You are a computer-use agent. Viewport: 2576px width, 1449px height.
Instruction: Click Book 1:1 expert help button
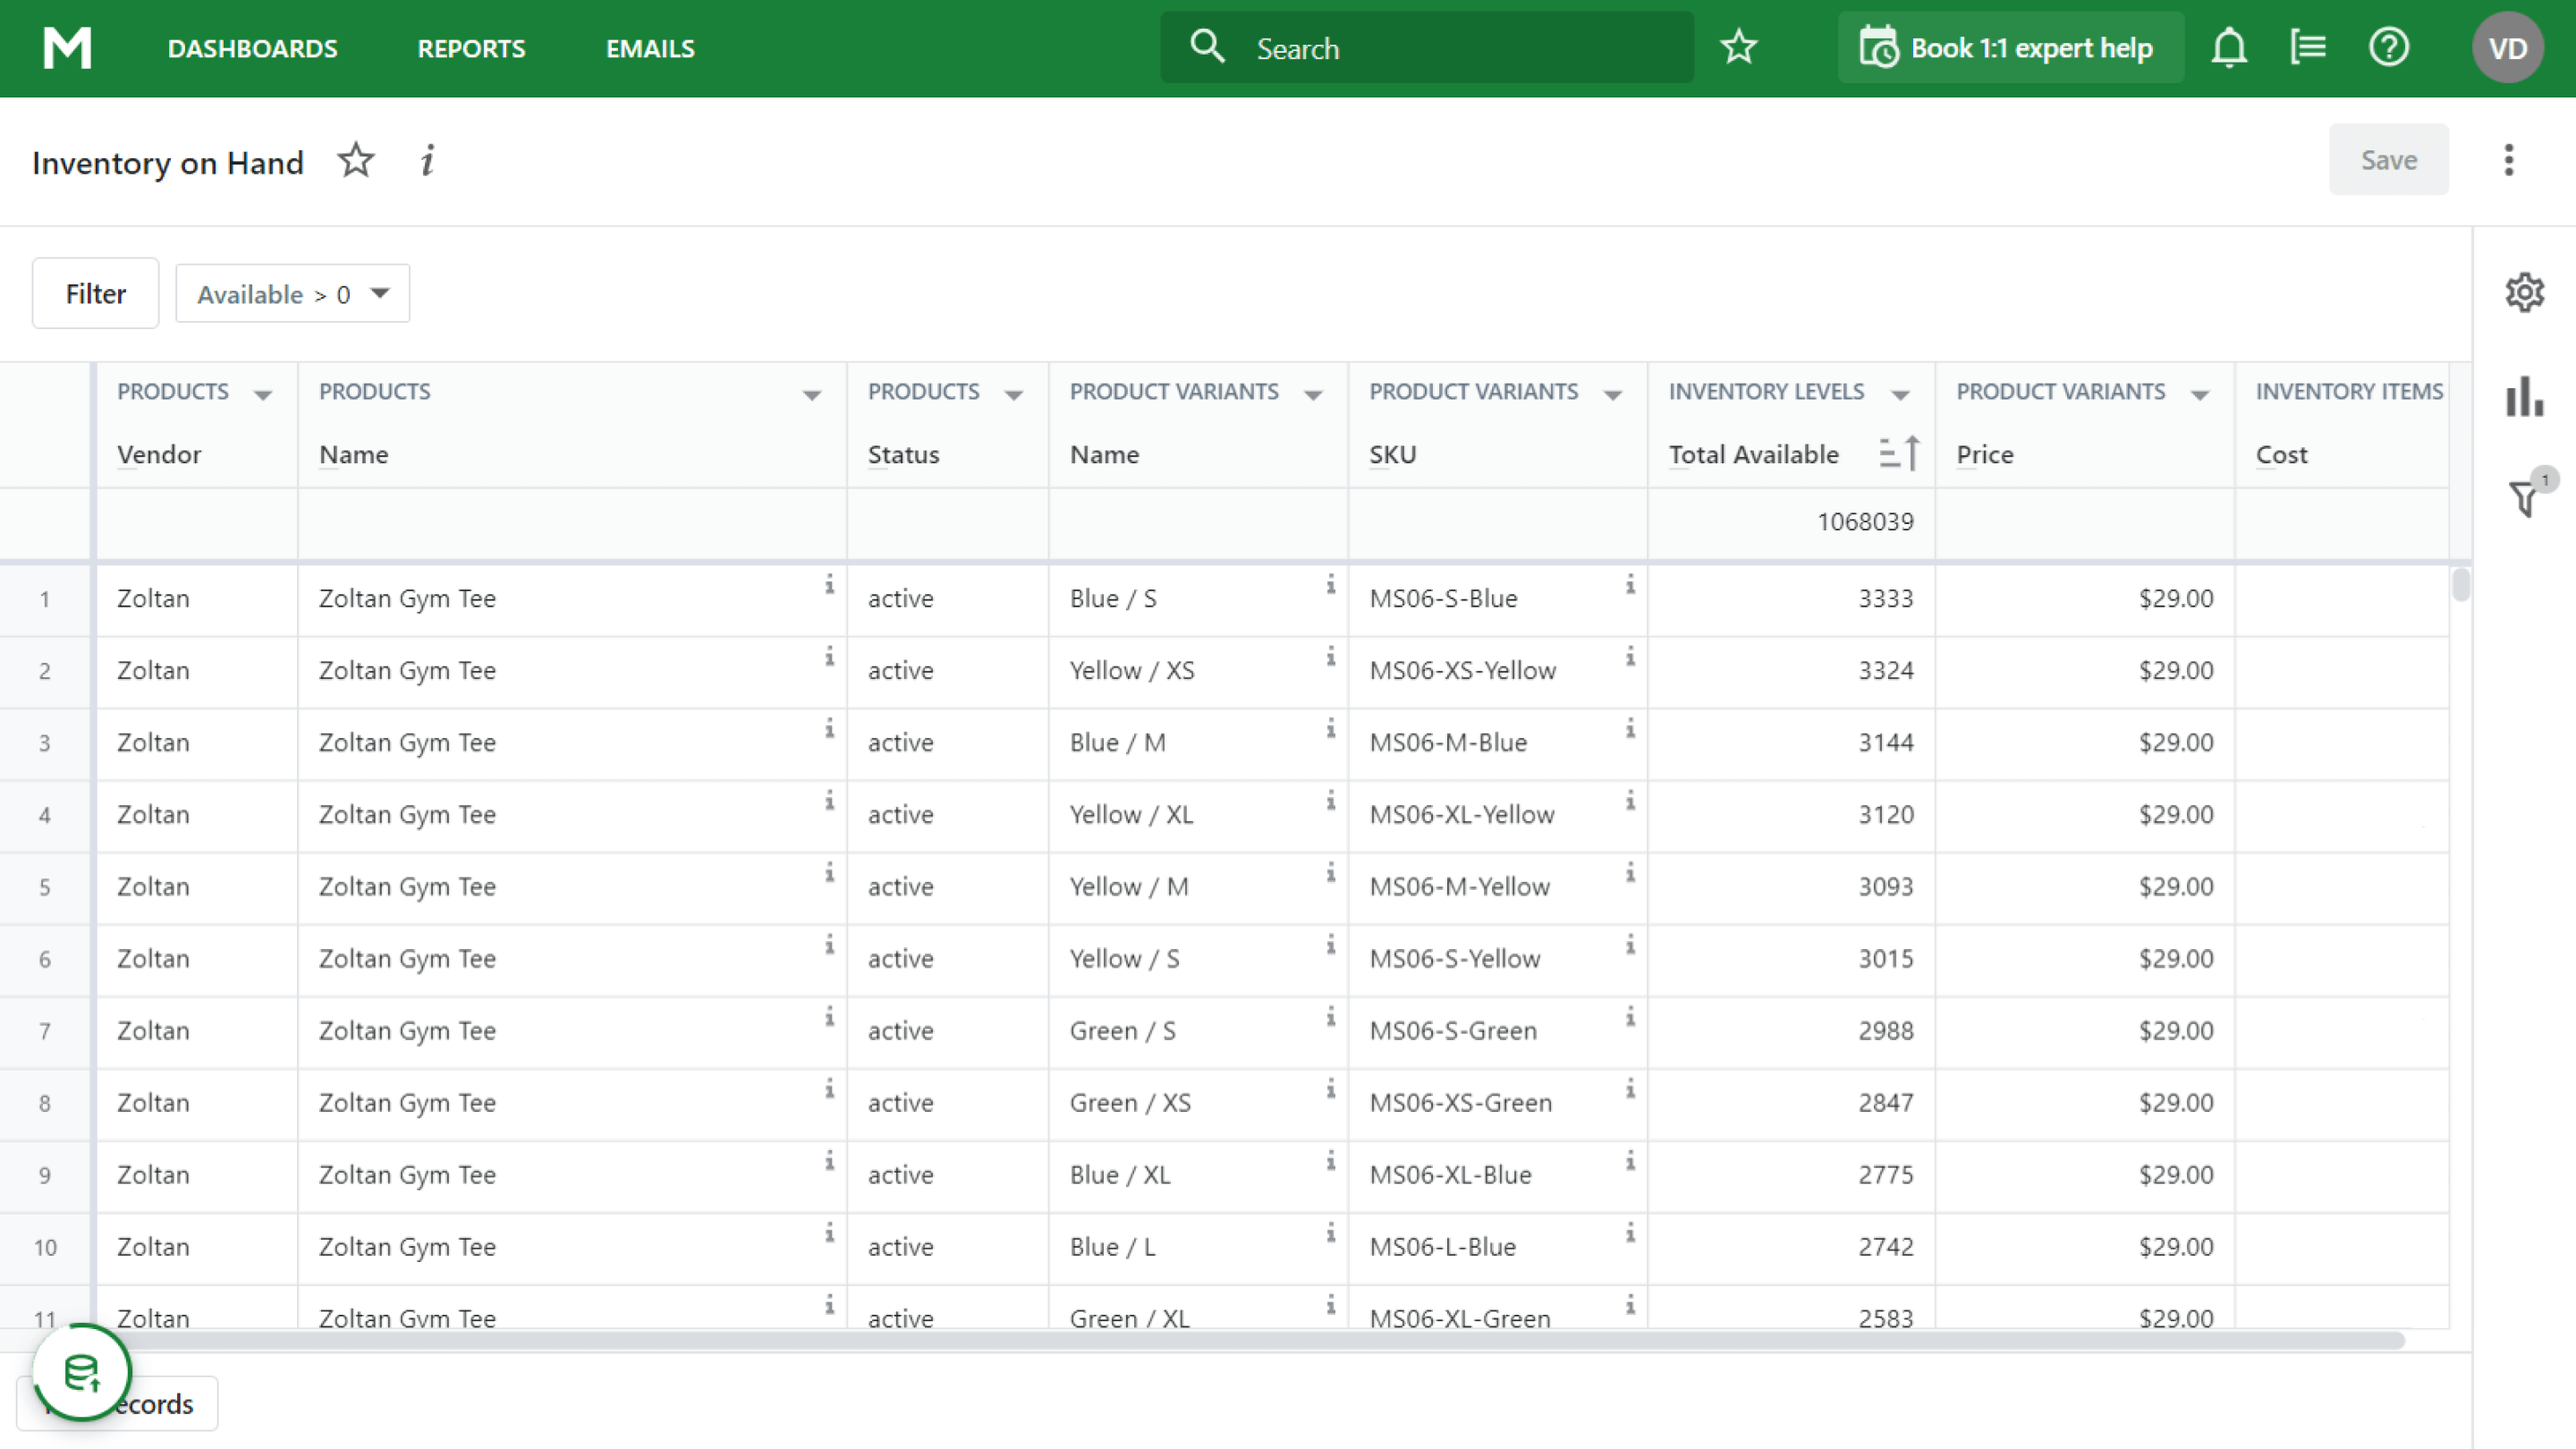[x=2010, y=48]
